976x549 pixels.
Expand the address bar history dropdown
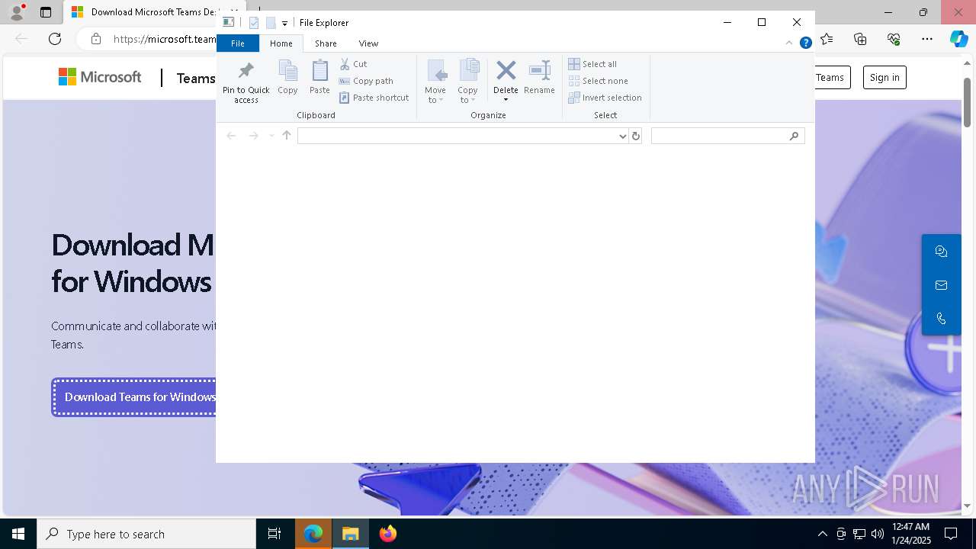pos(623,136)
